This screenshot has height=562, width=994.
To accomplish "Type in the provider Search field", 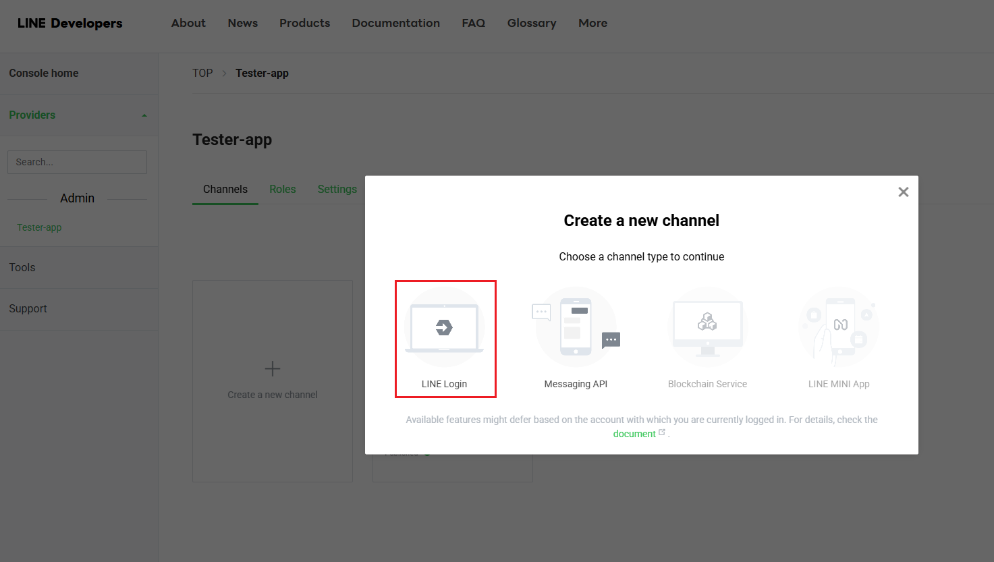I will (77, 163).
